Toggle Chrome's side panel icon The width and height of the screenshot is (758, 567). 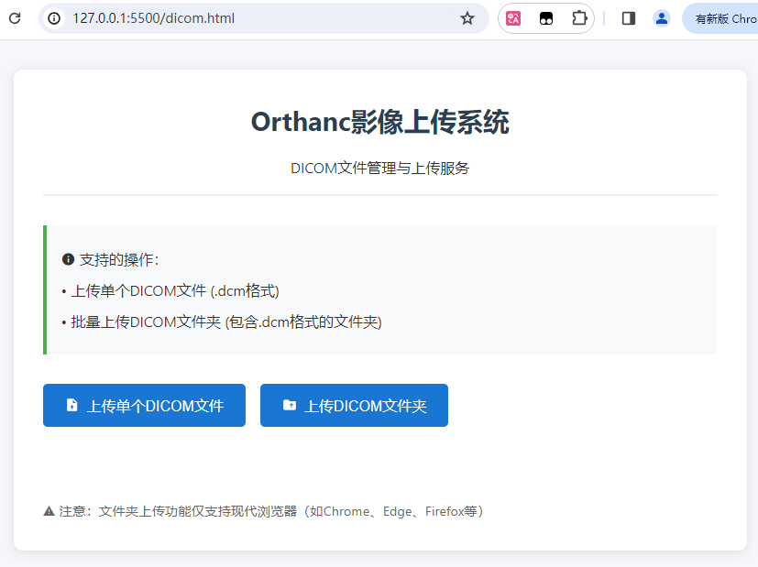628,17
